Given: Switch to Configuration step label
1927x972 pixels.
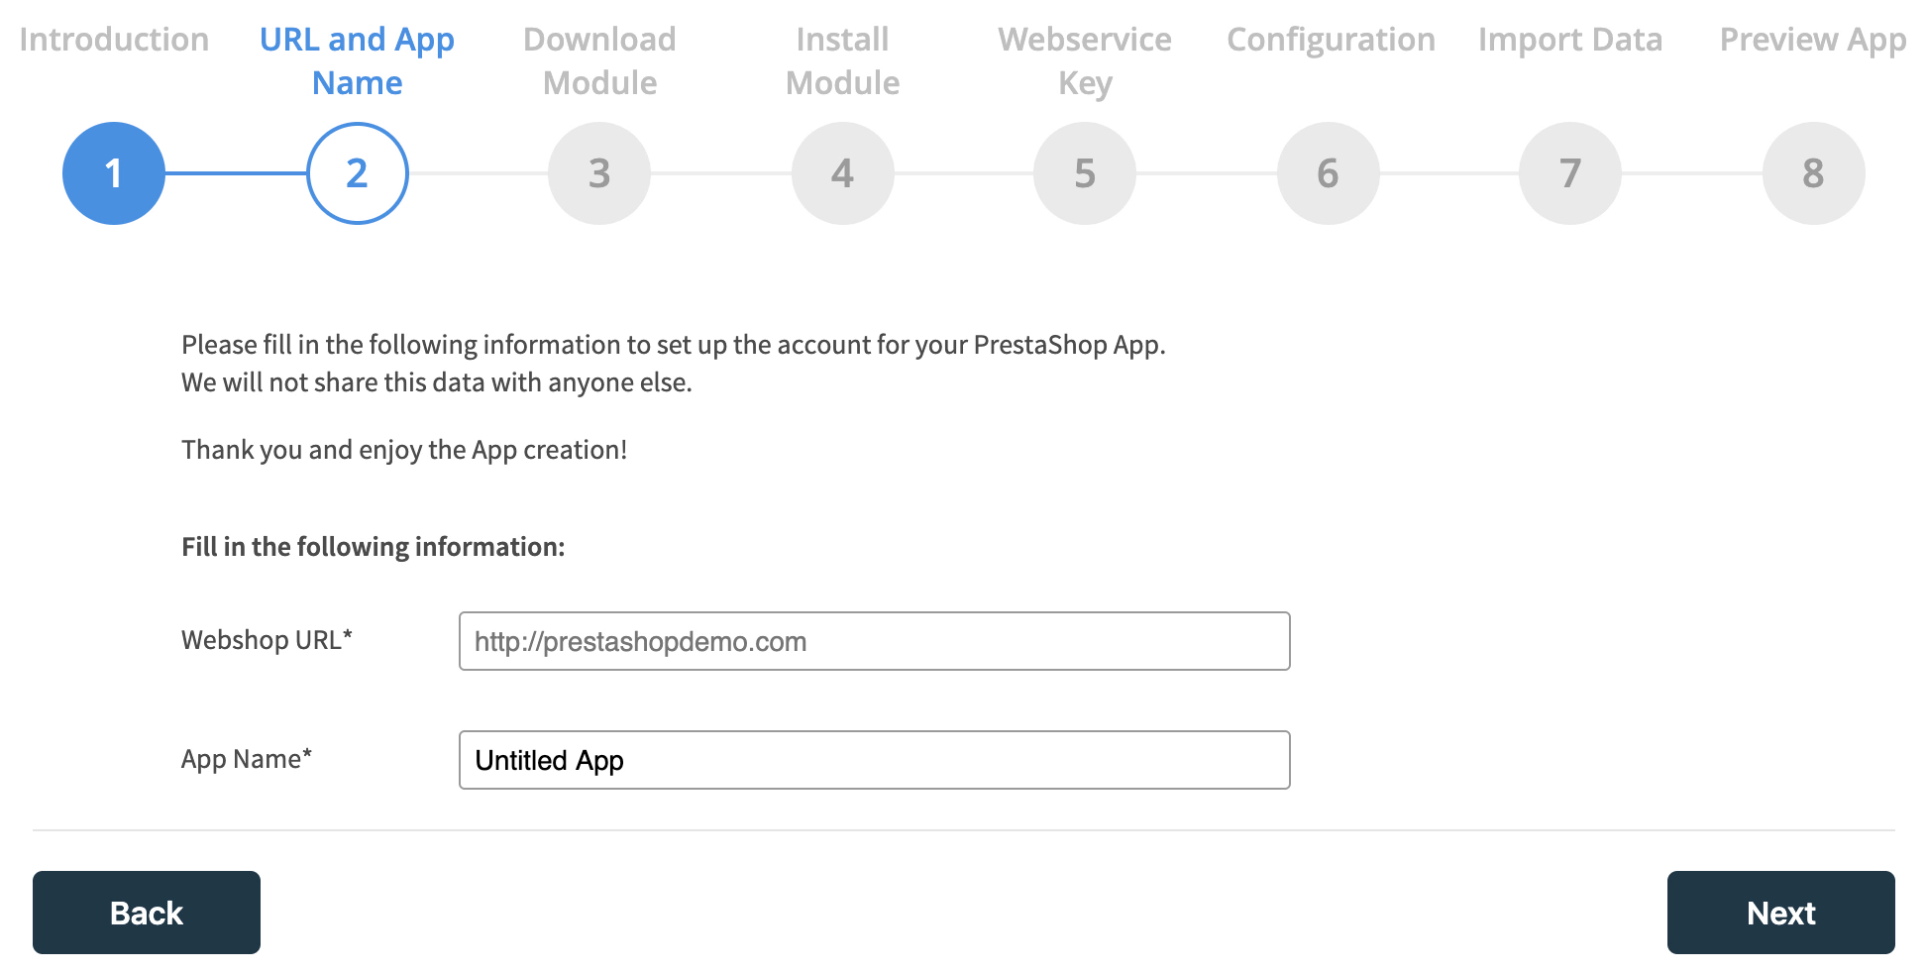Looking at the screenshot, I should tap(1331, 40).
